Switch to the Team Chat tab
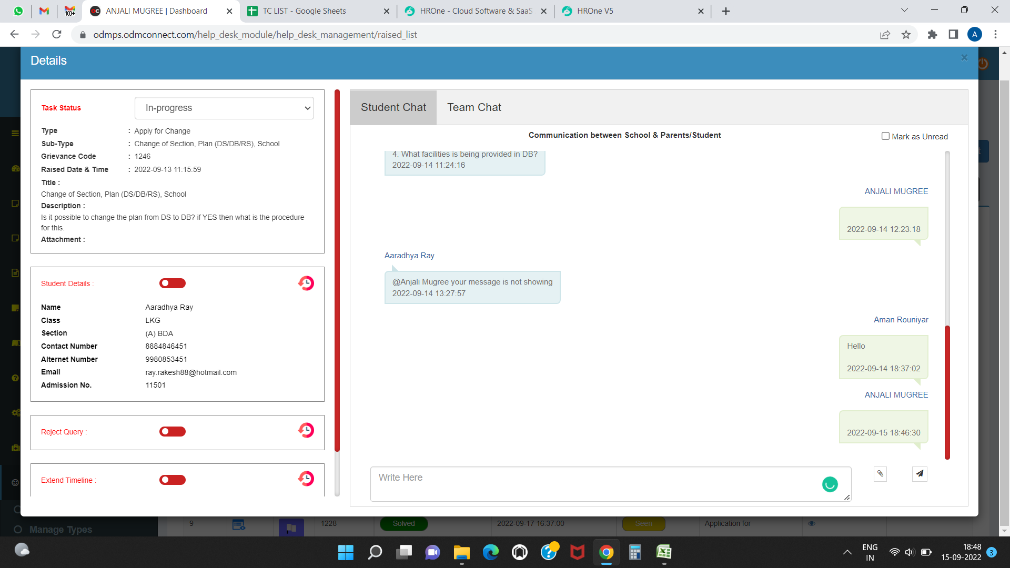 474,107
